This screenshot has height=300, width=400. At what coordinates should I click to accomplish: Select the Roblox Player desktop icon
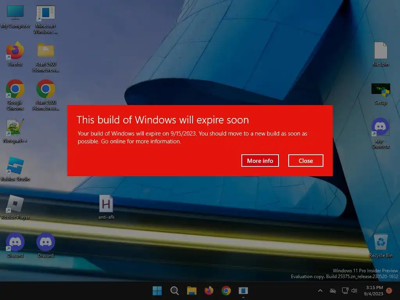(15, 207)
